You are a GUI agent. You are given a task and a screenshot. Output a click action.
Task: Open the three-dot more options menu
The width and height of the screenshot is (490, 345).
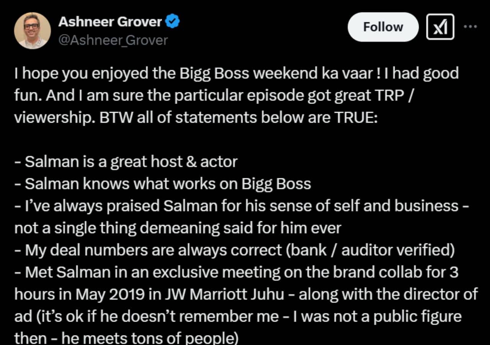[x=470, y=27]
